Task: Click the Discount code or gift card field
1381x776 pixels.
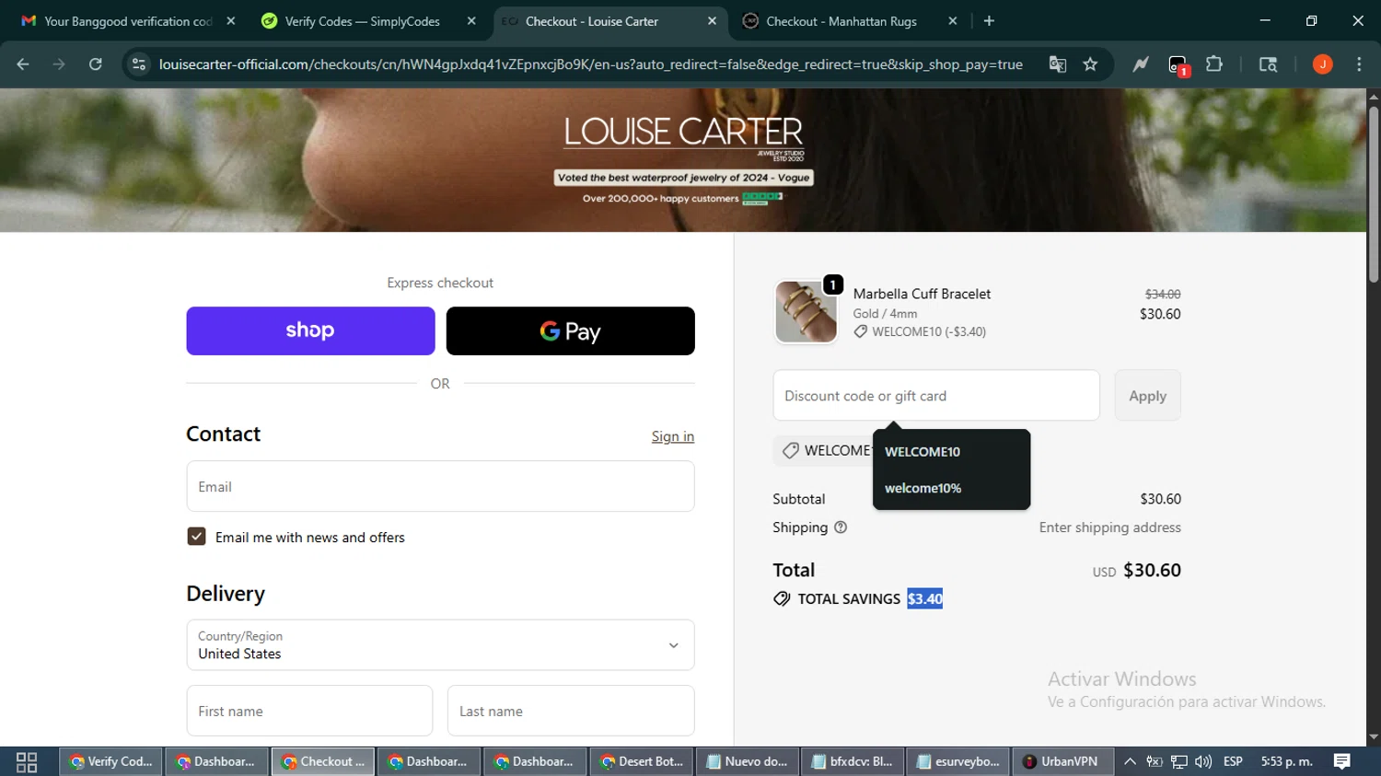Action: point(936,396)
